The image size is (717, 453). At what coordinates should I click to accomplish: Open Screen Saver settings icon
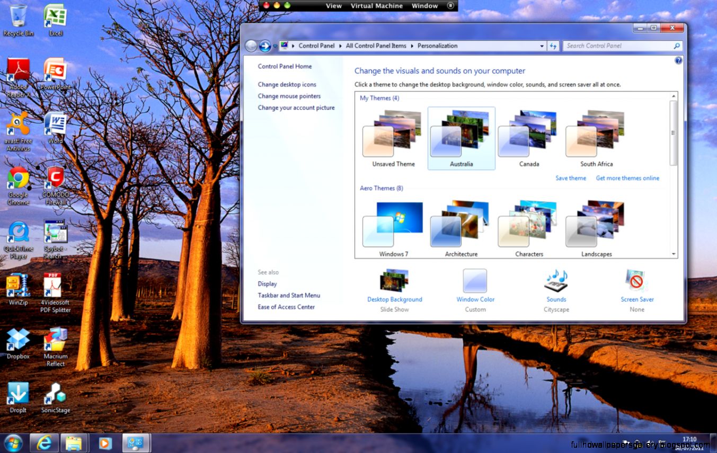point(636,281)
